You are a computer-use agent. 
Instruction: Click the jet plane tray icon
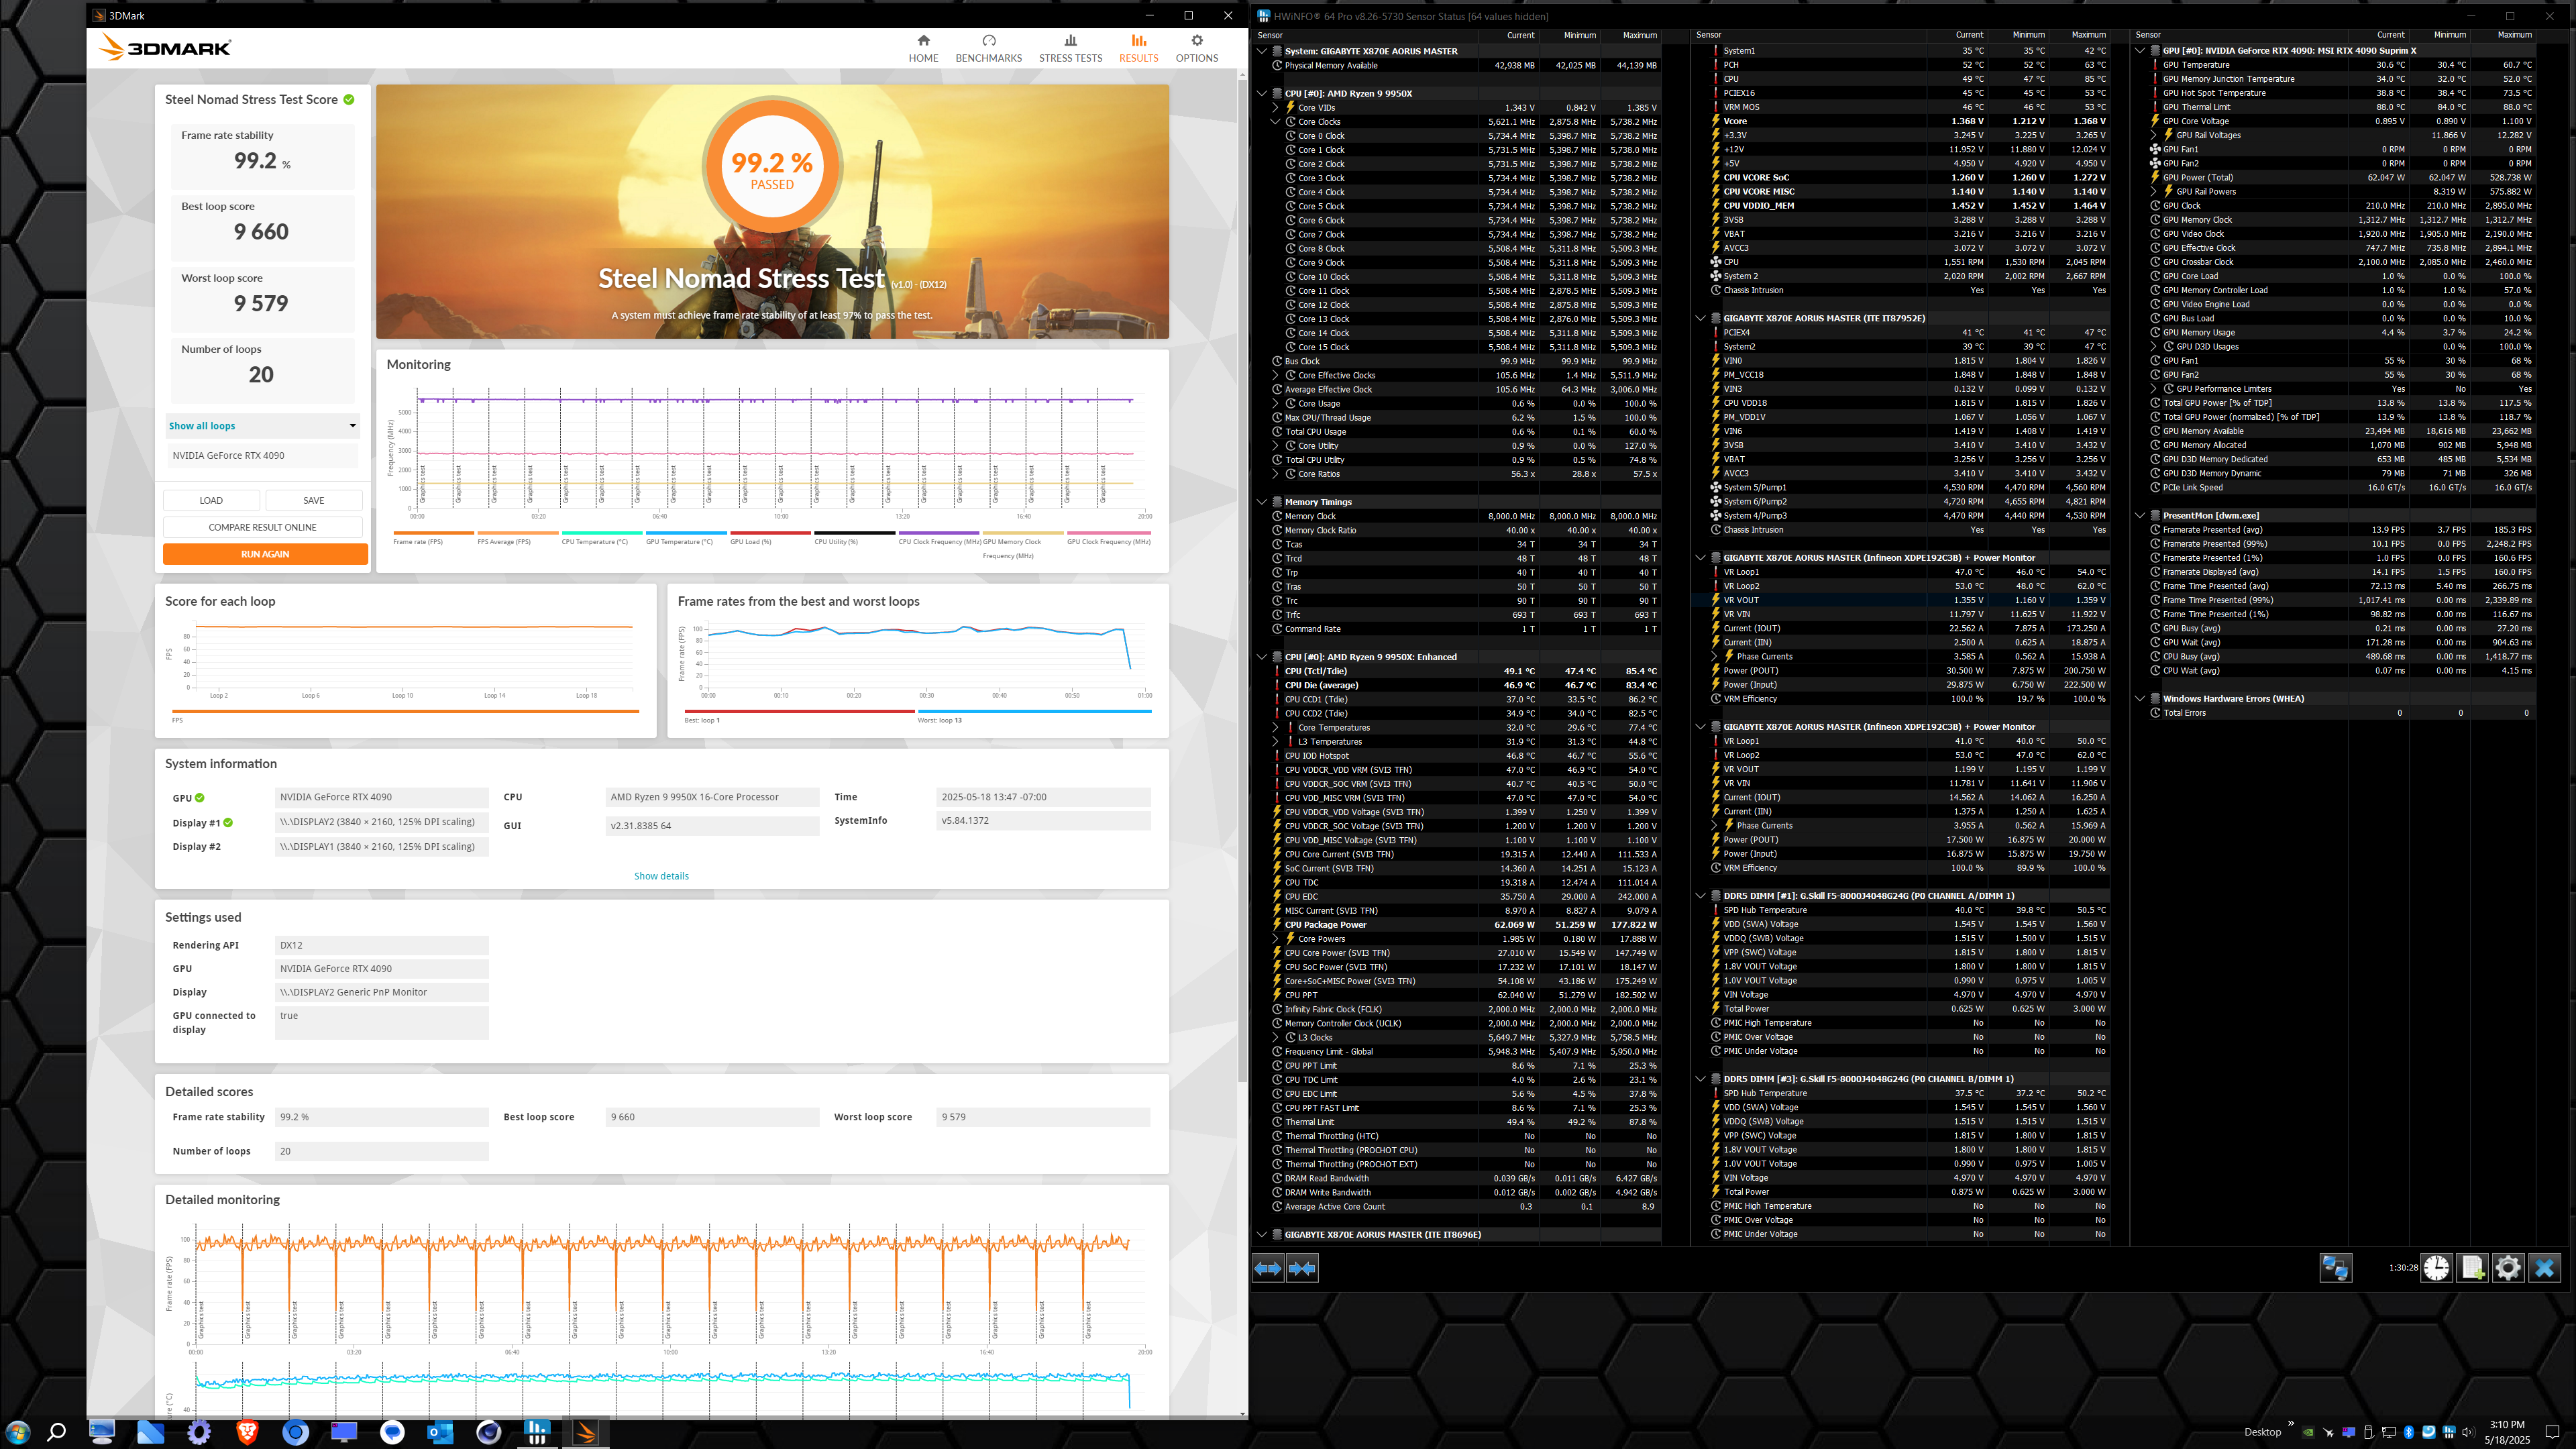point(2328,1432)
